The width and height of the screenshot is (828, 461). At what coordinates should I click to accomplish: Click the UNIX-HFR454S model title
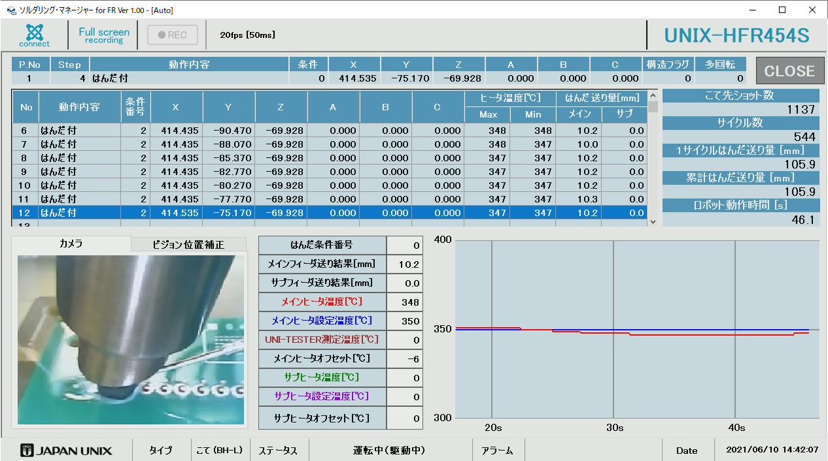[x=737, y=35]
